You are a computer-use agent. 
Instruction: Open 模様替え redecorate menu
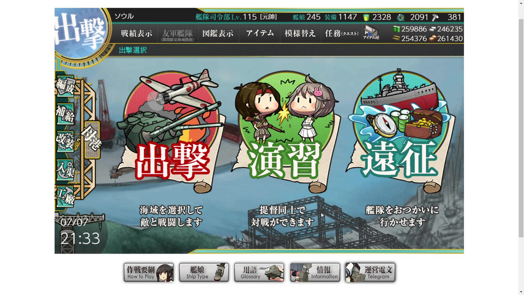[x=300, y=33]
